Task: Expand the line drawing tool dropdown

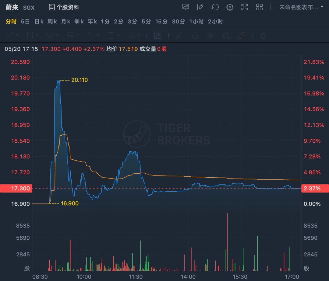Action: 17,36
